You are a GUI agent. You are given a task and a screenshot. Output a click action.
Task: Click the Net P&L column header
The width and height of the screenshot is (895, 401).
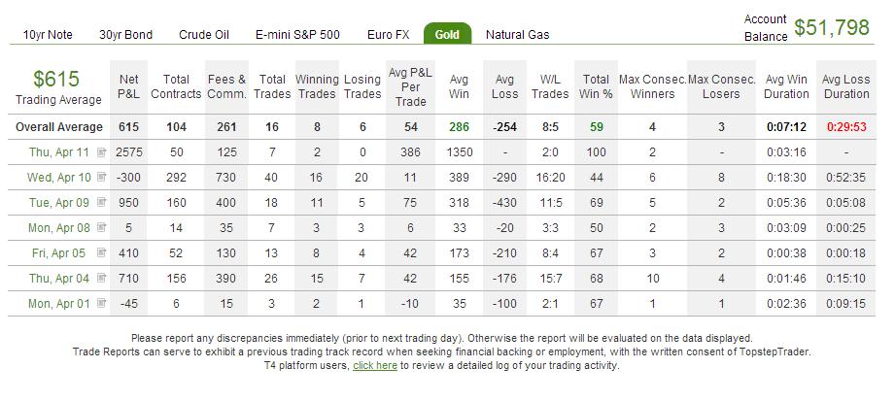(128, 86)
